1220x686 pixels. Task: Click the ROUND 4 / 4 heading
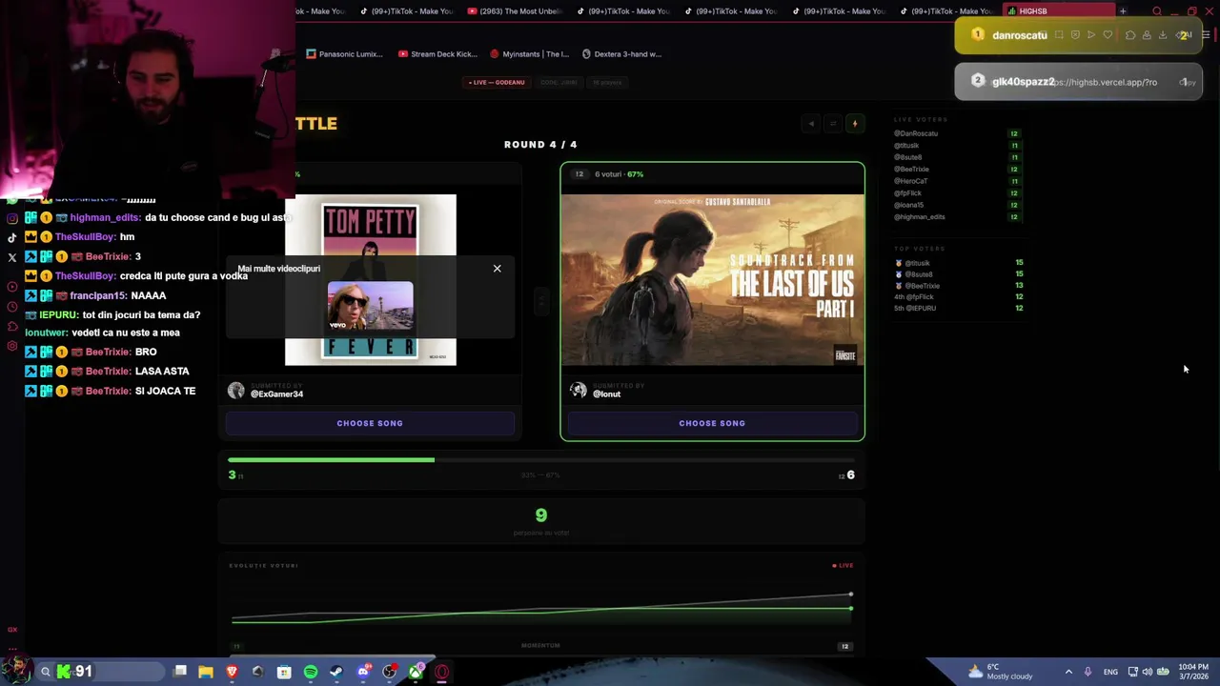[540, 145]
